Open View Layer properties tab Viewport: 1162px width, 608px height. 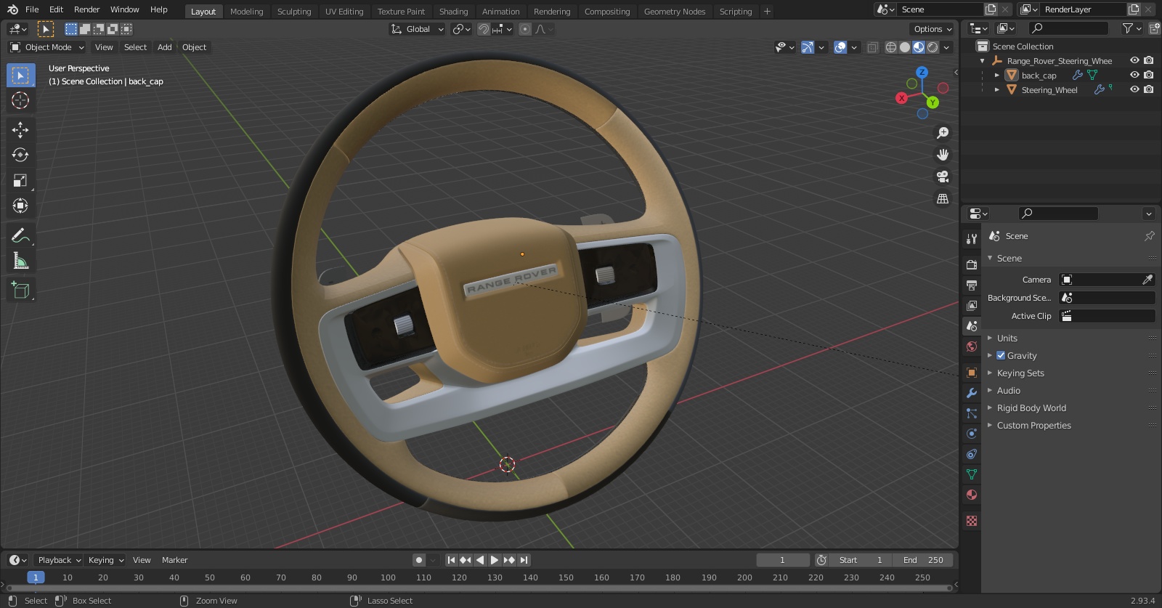[972, 306]
